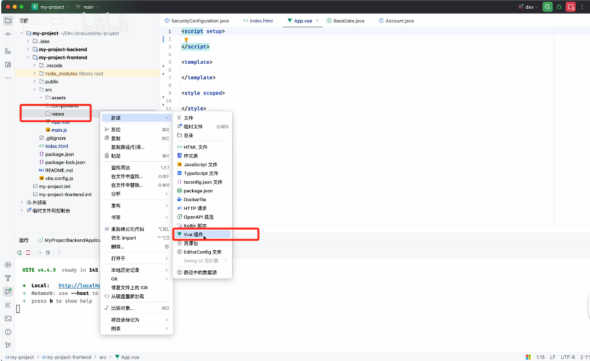The width and height of the screenshot is (590, 361).
Task: Click the 1:15 caret position indicator
Action: [x=541, y=357]
